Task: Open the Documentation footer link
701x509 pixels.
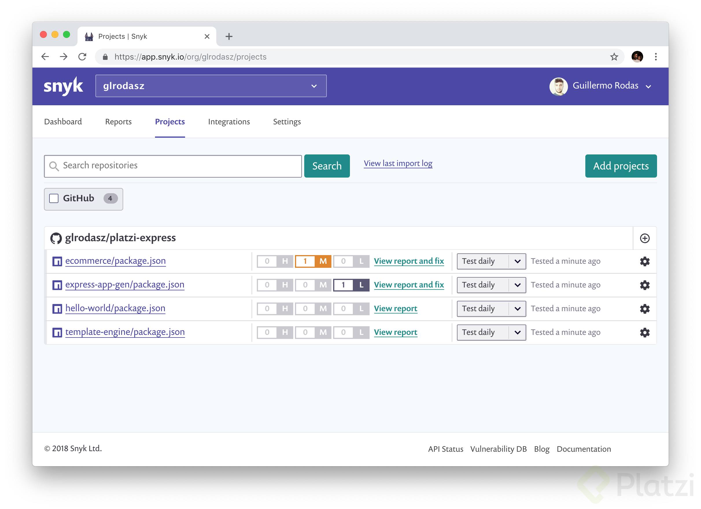Action: [x=584, y=449]
